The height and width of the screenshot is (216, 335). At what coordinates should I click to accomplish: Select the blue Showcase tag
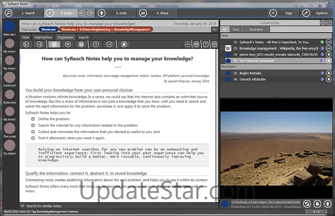pyautogui.click(x=48, y=30)
